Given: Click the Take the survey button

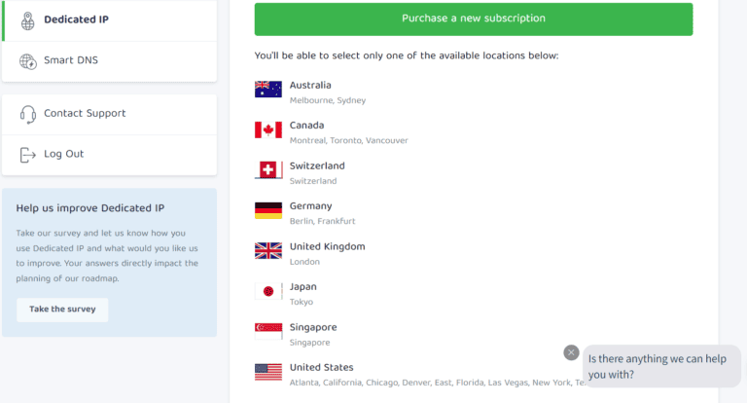Looking at the screenshot, I should coord(62,310).
